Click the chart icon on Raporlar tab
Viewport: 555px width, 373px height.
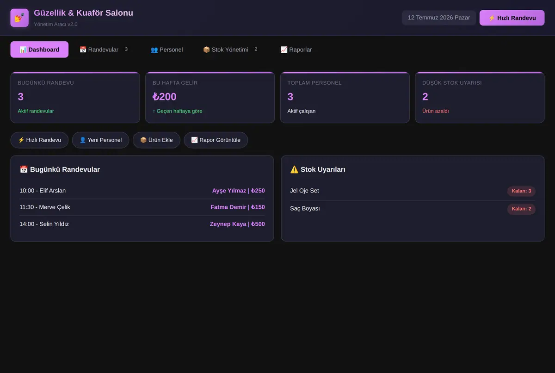284,50
